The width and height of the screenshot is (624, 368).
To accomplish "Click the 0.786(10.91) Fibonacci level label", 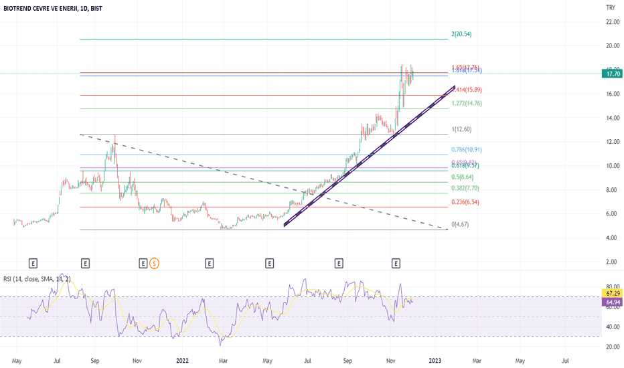I will point(467,150).
